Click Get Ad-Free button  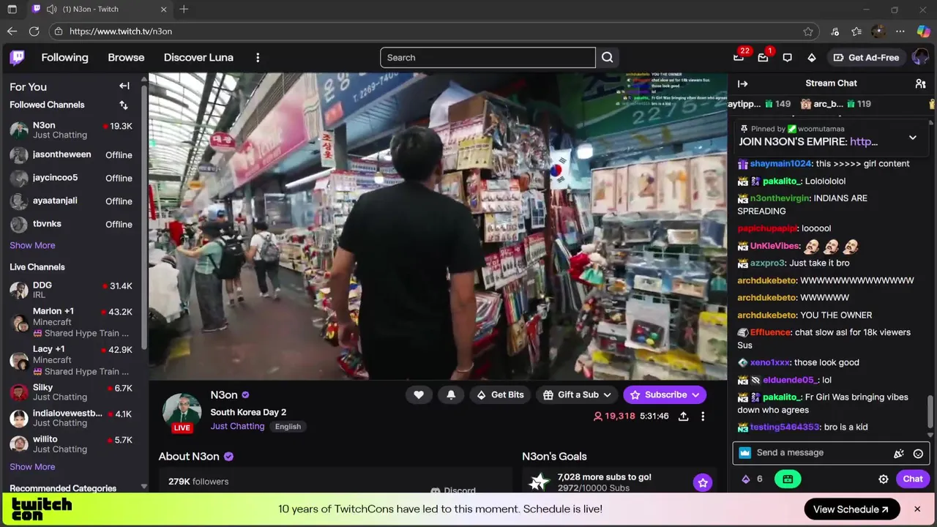866,58
